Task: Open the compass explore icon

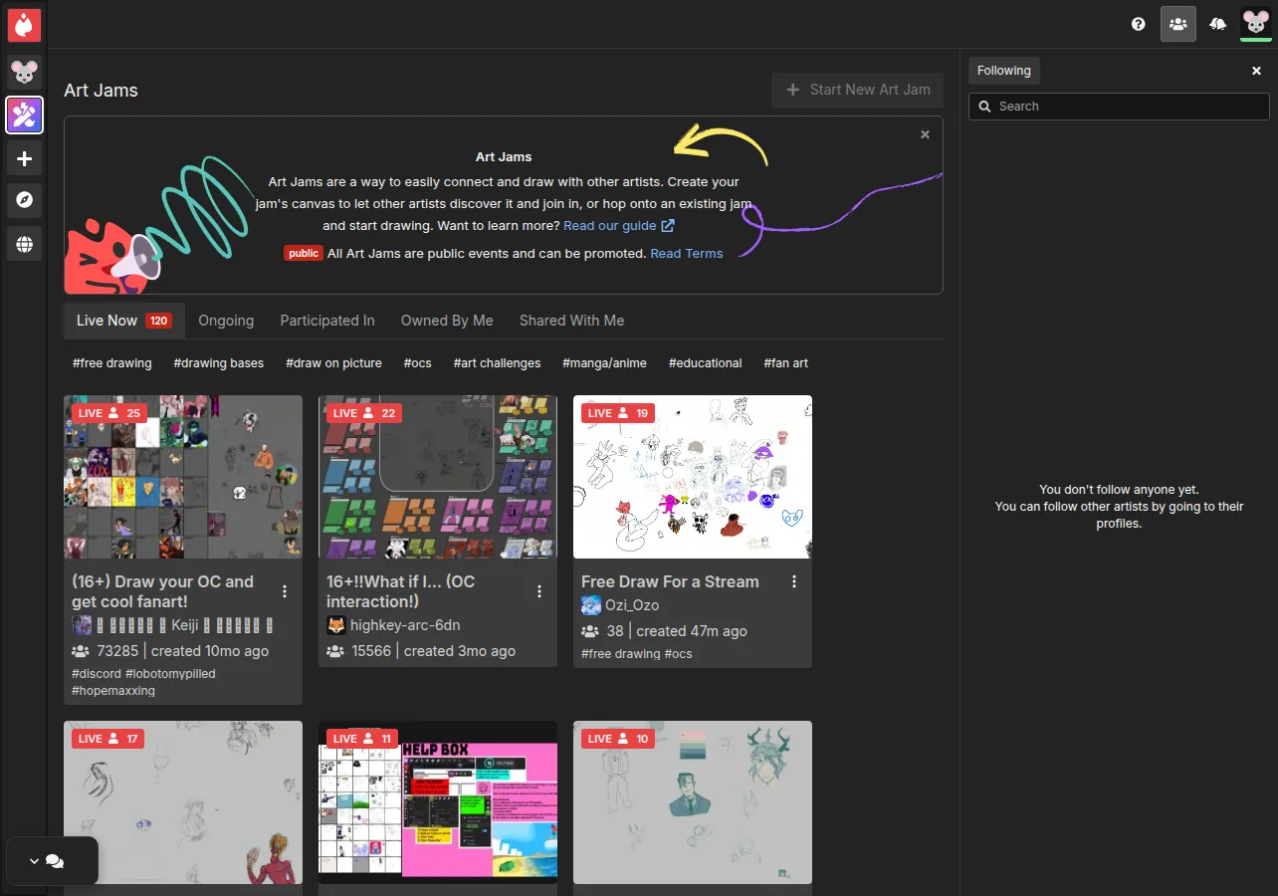Action: point(24,200)
